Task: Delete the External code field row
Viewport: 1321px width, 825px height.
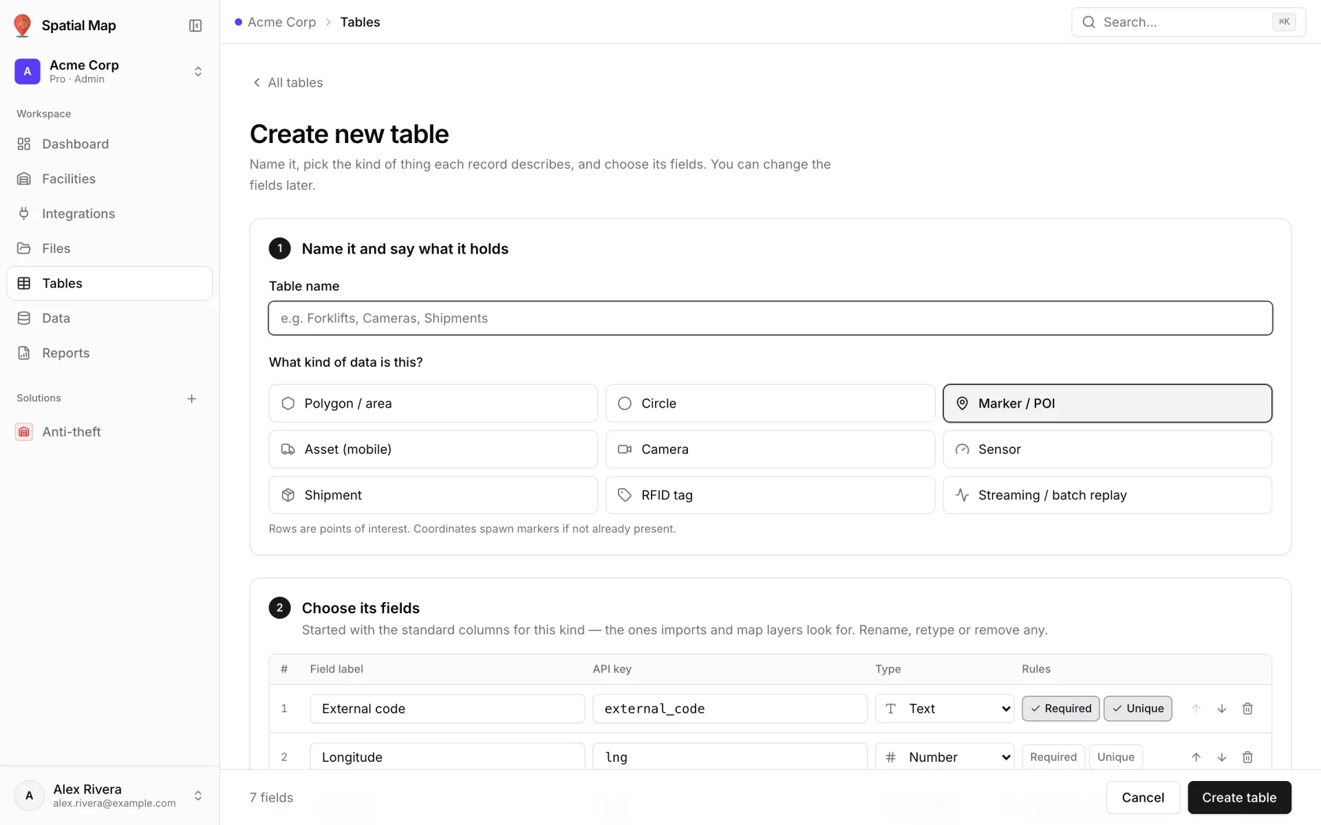Action: coord(1247,709)
